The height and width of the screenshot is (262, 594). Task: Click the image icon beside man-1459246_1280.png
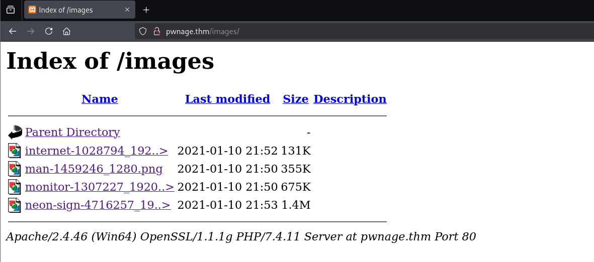click(x=15, y=169)
